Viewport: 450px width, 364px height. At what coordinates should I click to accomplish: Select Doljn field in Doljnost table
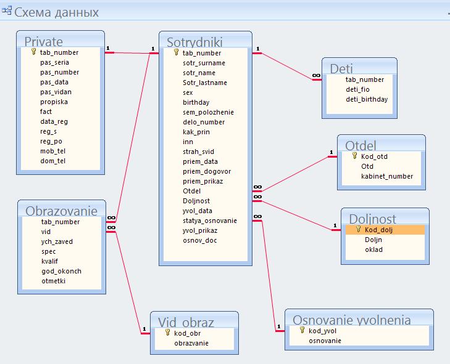tap(373, 240)
